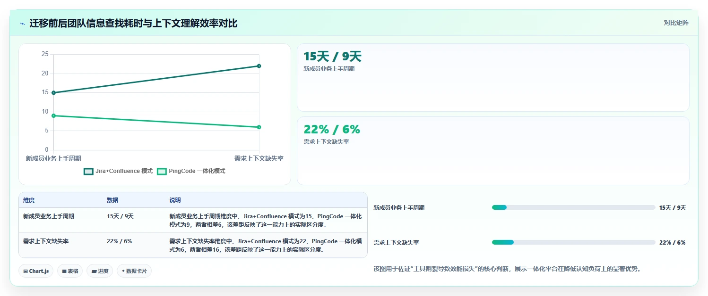
Task: Select the Chart.js tag chip
Action: pyautogui.click(x=36, y=271)
